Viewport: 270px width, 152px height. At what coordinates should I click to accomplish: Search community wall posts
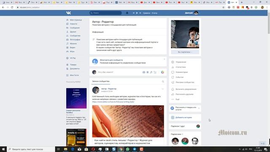point(163,81)
